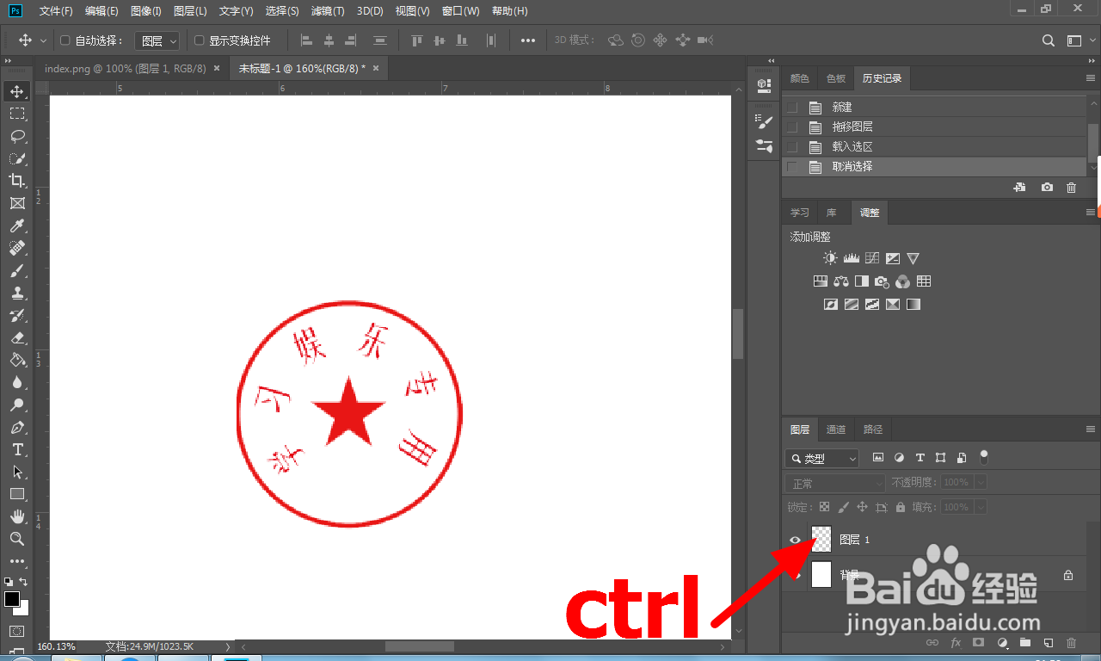Open more options ellipsis in options bar
The width and height of the screenshot is (1101, 661).
coord(528,40)
